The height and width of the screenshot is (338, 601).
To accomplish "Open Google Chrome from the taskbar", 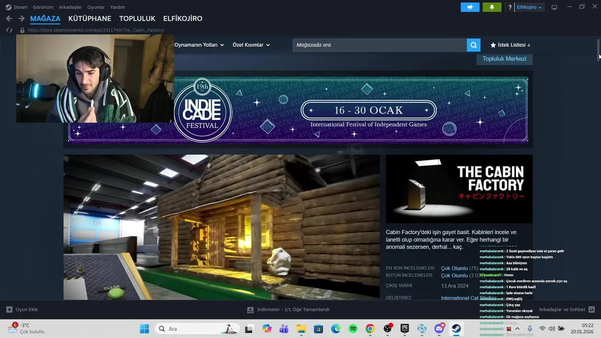I will coord(370,329).
